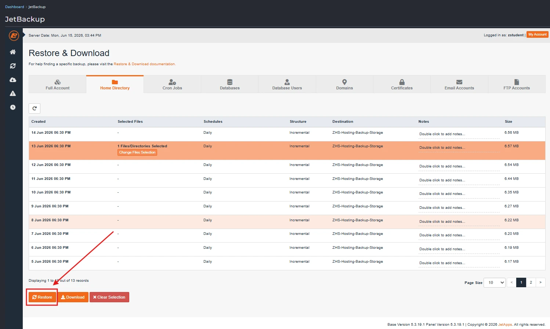Click notes field for 6 Jun backup
Image resolution: width=550 pixels, height=329 pixels.
[x=459, y=249]
